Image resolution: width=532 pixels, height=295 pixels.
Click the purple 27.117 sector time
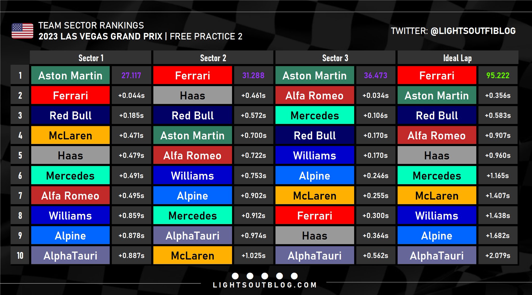coord(131,75)
